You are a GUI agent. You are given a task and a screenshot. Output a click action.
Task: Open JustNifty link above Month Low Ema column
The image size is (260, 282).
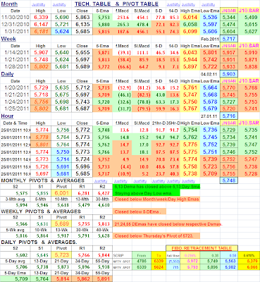[209, 4]
